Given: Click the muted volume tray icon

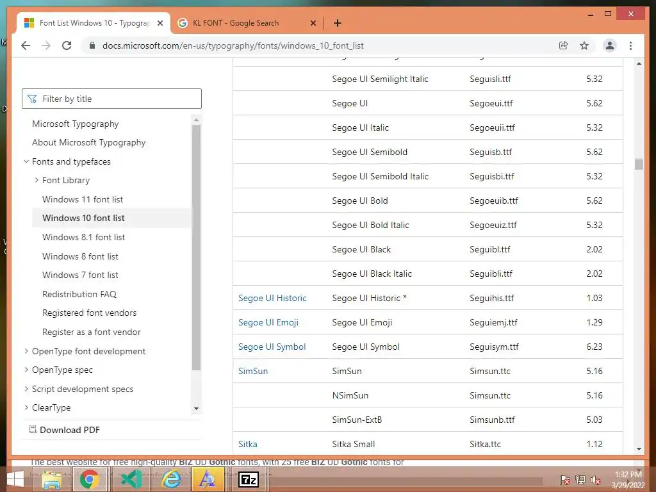Looking at the screenshot, I should 595,480.
